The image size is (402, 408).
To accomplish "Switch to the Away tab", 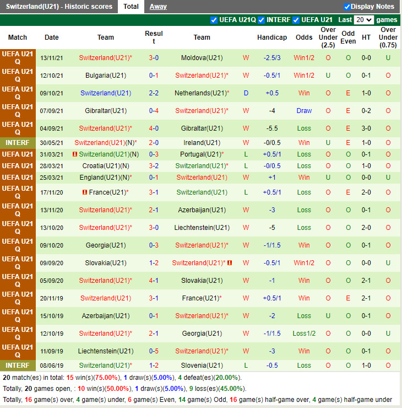I will [158, 7].
